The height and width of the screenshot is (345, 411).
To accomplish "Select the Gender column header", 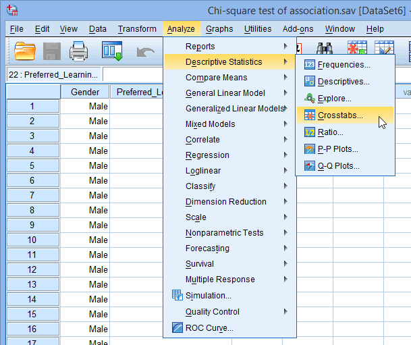I will click(85, 92).
